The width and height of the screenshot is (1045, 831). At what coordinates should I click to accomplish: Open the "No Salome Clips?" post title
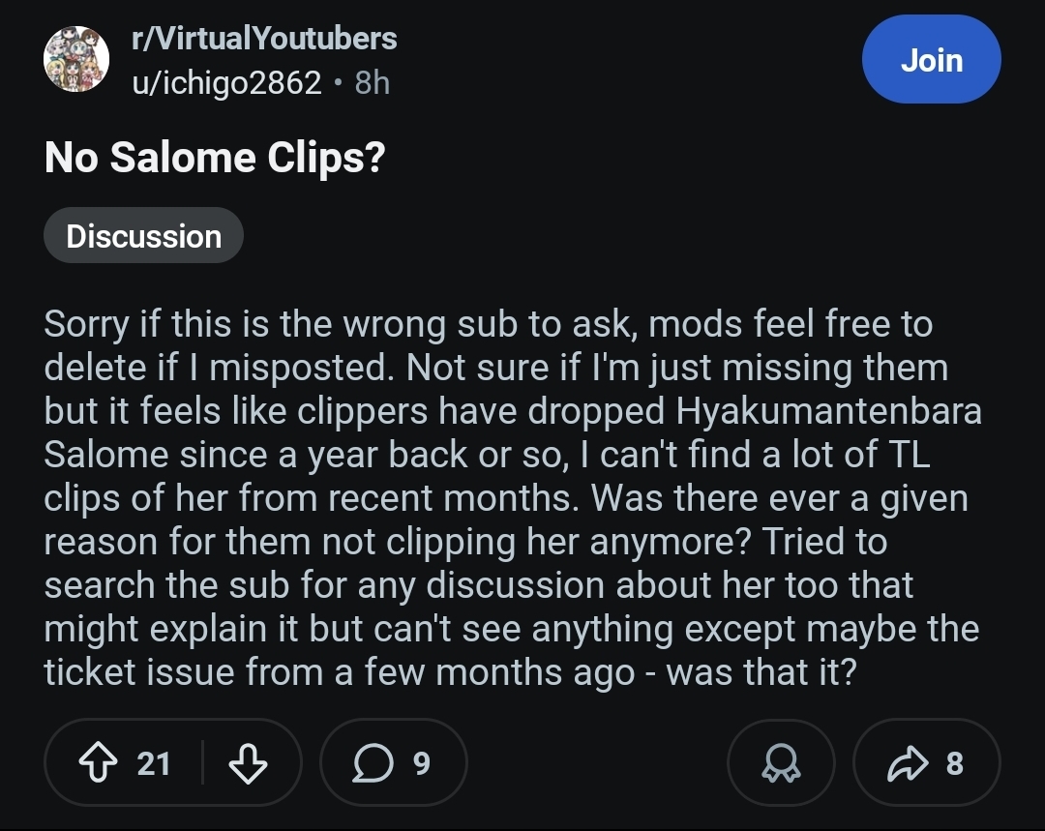click(215, 158)
